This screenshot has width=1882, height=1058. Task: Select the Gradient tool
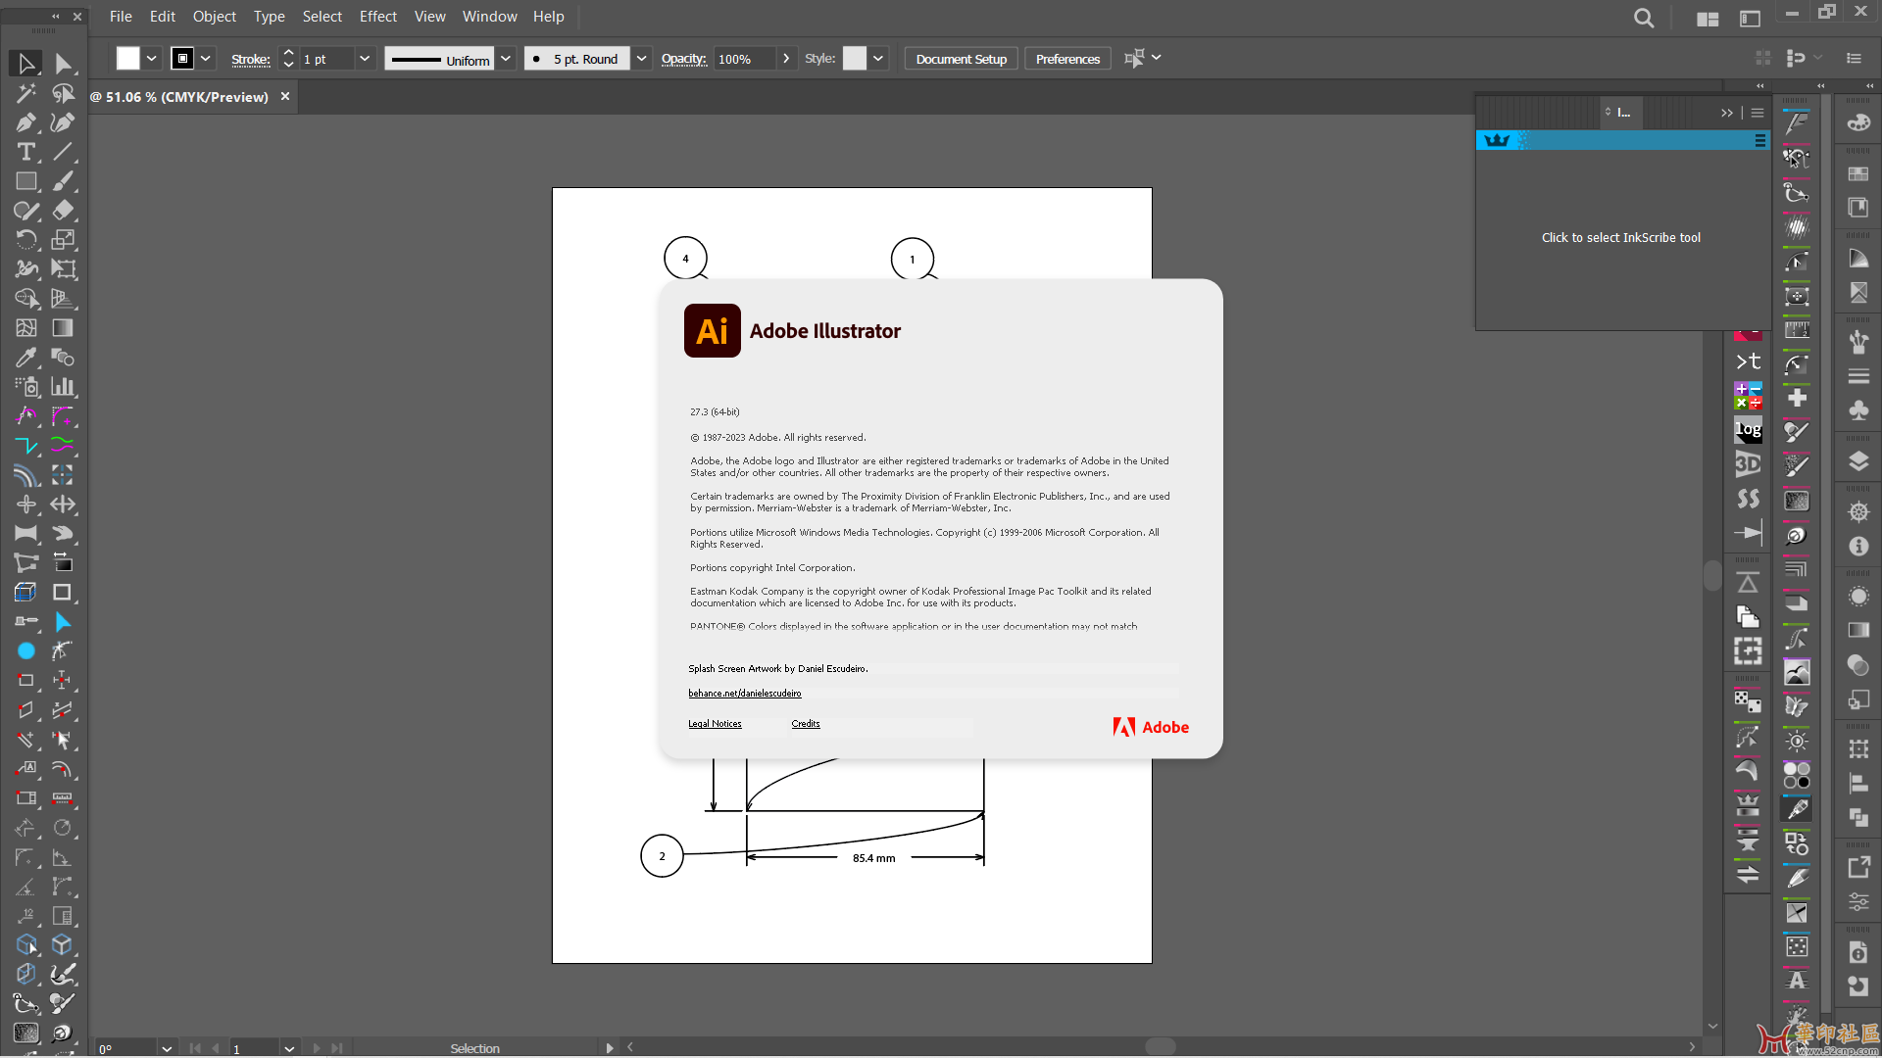63,328
